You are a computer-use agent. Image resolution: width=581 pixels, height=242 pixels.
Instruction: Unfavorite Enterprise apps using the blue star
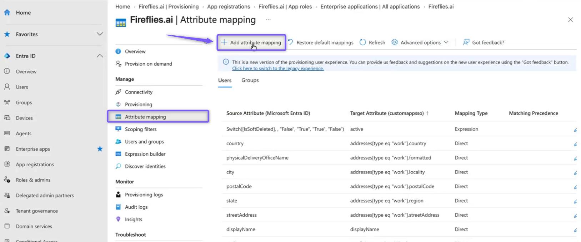pos(100,149)
